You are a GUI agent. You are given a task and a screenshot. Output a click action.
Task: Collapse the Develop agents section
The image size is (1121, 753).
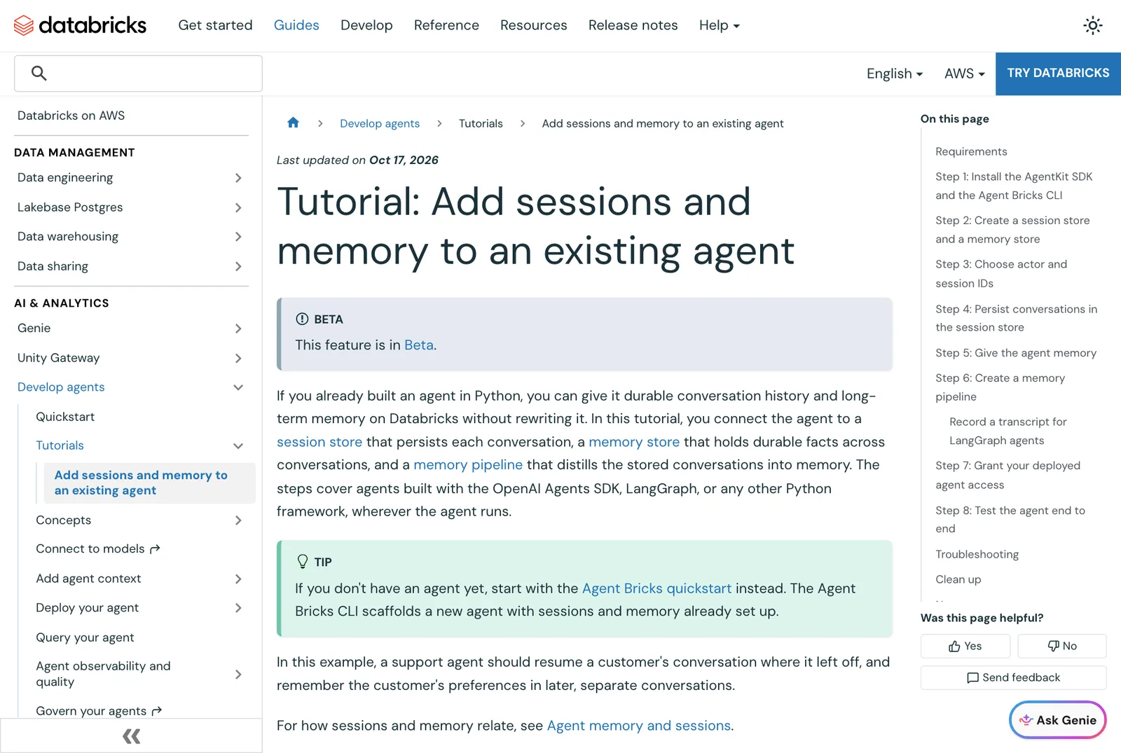coord(238,387)
